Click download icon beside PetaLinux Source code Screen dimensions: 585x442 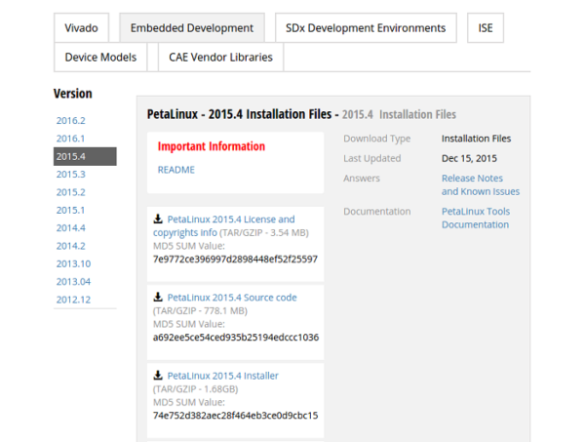[x=158, y=297]
